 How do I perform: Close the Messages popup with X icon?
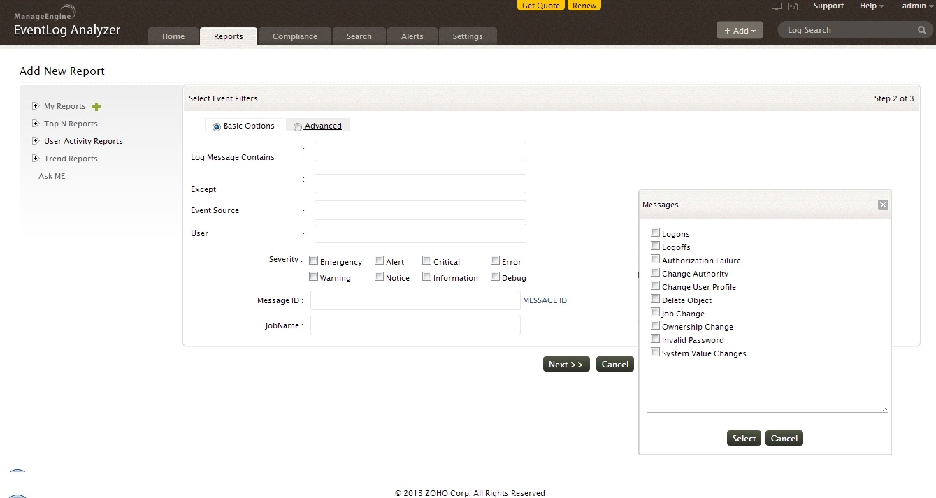click(883, 205)
